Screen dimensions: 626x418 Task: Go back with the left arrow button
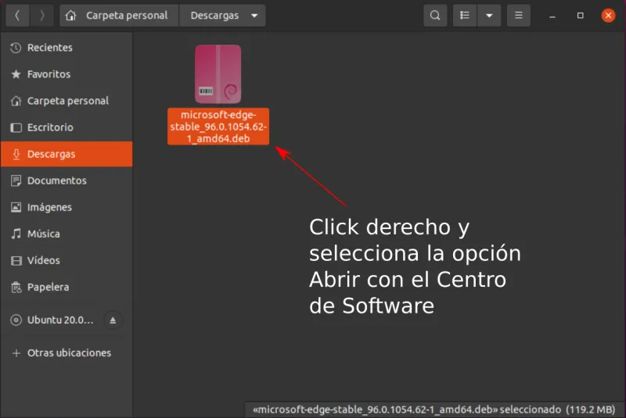pyautogui.click(x=17, y=16)
